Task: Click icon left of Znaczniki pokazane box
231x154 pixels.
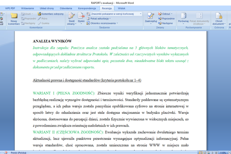Action: tap(88, 14)
